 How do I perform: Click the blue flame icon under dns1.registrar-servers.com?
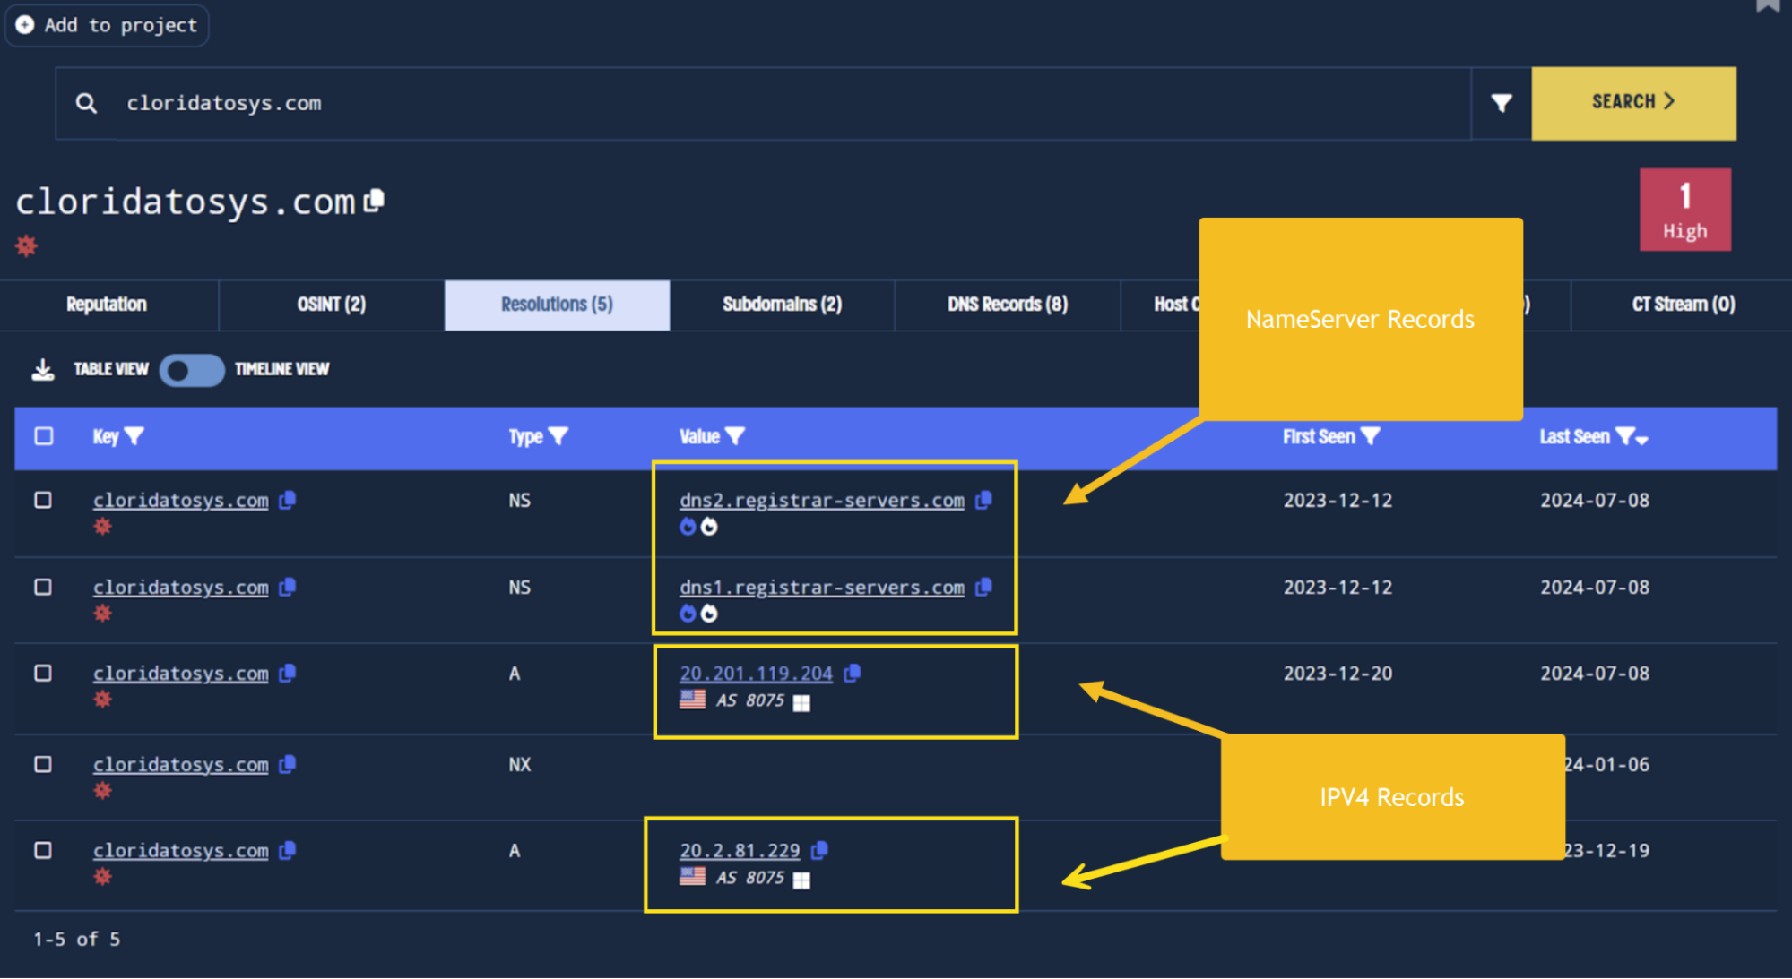(x=688, y=614)
